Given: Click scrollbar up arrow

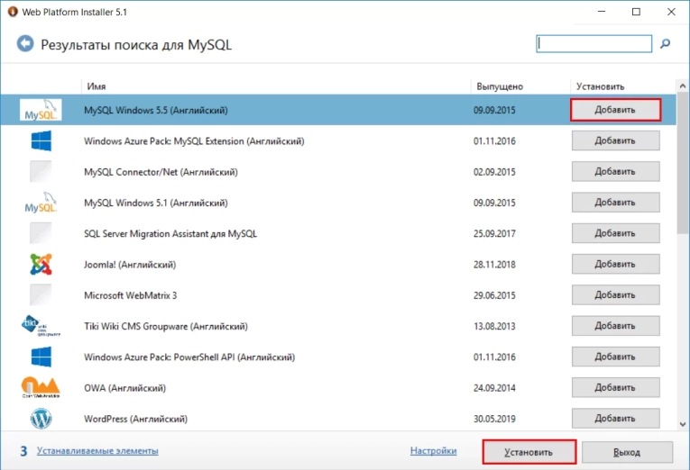Looking at the screenshot, I should coord(683,86).
